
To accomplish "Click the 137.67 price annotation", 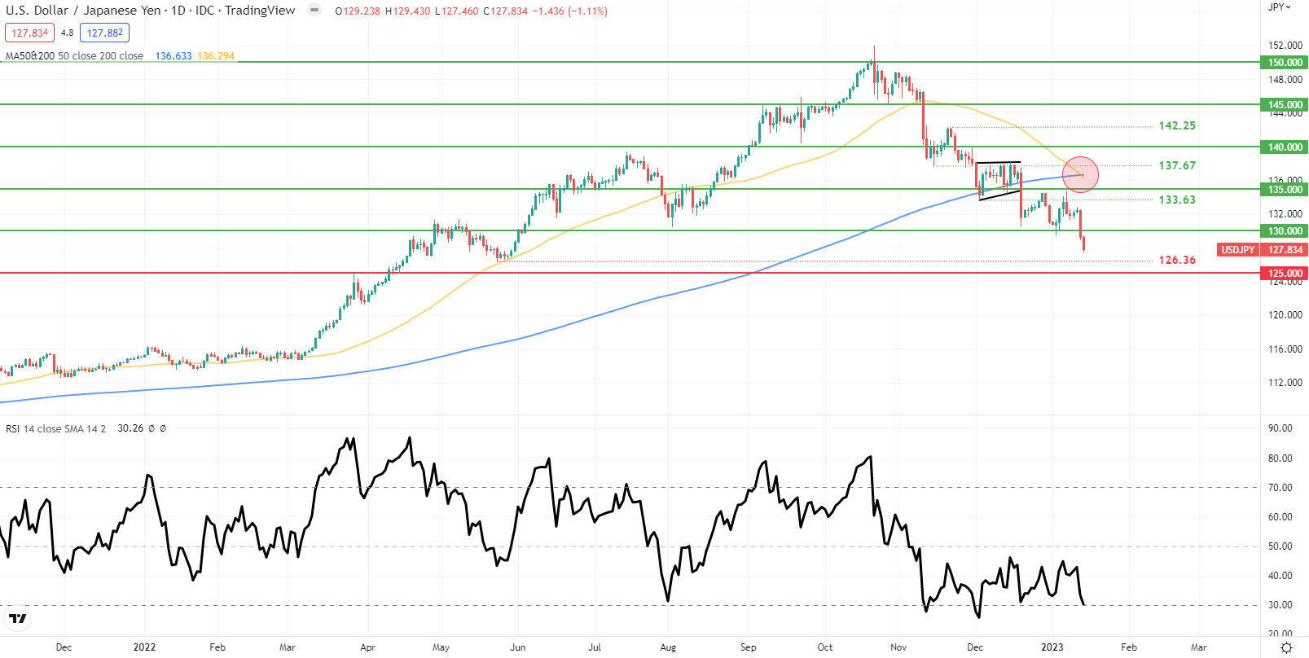I will (x=1177, y=165).
